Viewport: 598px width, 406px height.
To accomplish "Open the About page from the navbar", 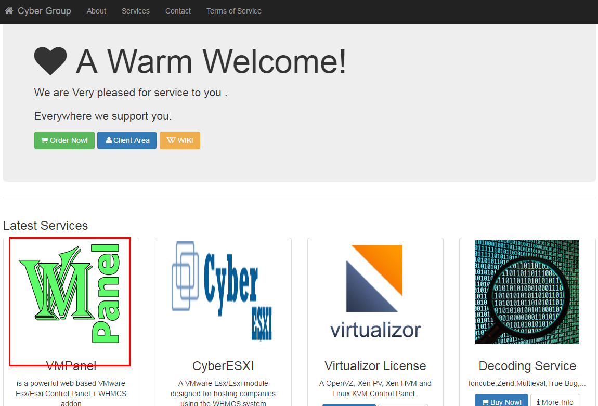I will pos(96,11).
